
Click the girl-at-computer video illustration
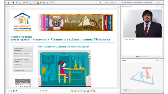[x=65, y=68]
